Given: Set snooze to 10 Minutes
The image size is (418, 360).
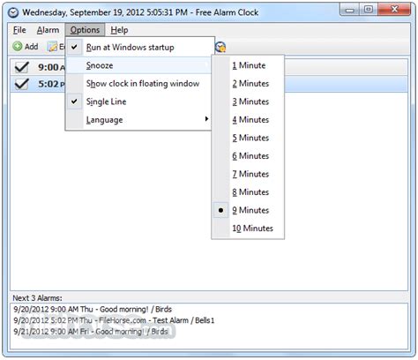Looking at the screenshot, I should [x=248, y=229].
